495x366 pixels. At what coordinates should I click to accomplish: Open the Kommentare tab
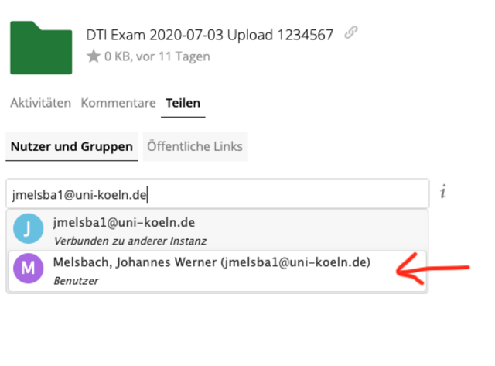pyautogui.click(x=118, y=103)
